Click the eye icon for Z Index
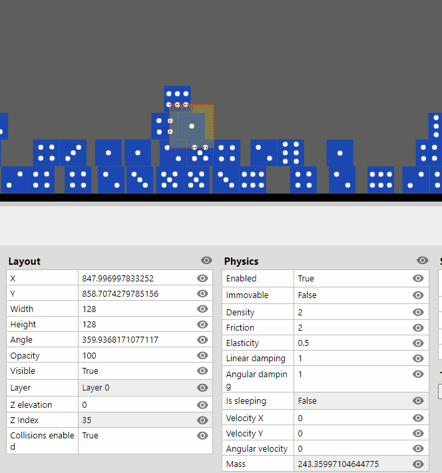The width and height of the screenshot is (442, 473). point(202,420)
